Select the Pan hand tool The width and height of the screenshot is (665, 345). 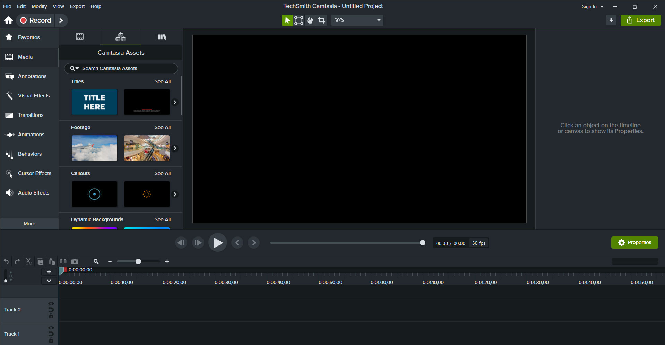pyautogui.click(x=310, y=20)
